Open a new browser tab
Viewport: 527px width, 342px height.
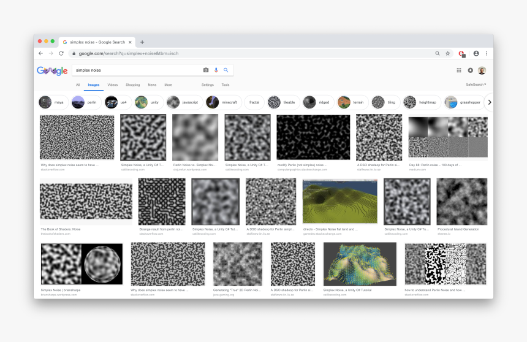click(142, 42)
